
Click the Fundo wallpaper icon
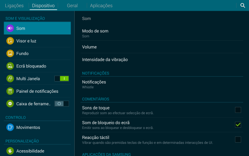pos(10,54)
